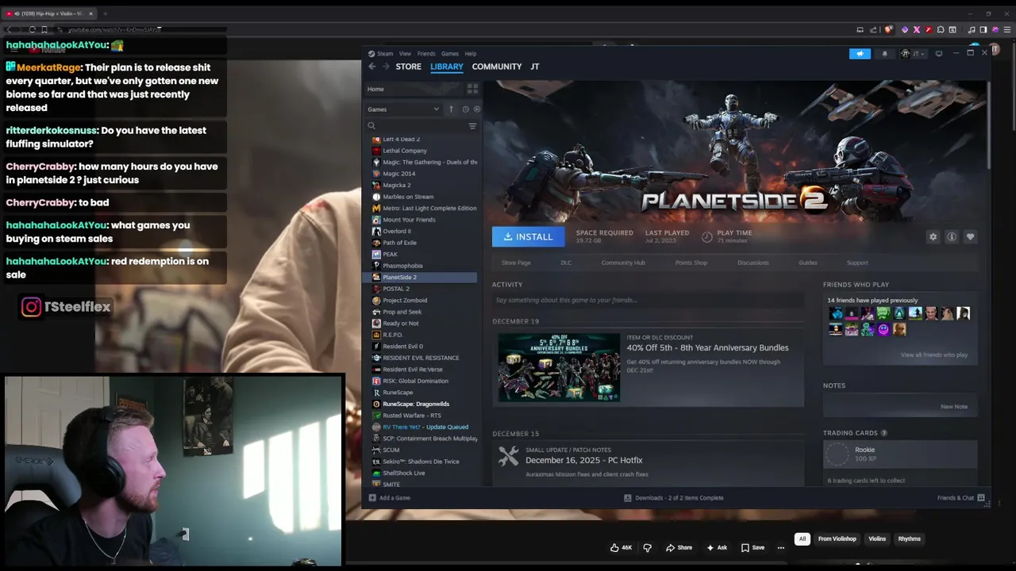Open the Games menu
The image size is (1016, 571).
(450, 53)
